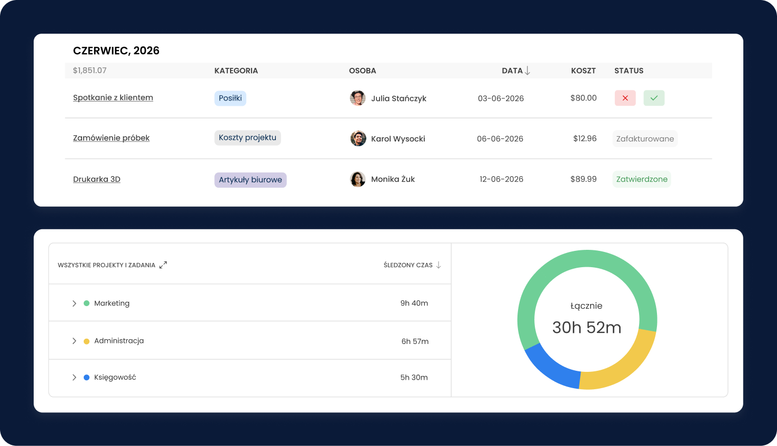Sort by Śledzony czas arrow
The image size is (777, 446).
[x=439, y=265]
